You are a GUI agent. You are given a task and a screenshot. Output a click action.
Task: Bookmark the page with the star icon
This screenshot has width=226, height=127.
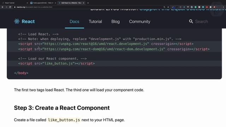tap(168, 7)
